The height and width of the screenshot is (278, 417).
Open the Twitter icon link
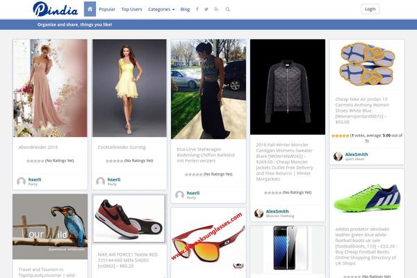tap(206, 9)
